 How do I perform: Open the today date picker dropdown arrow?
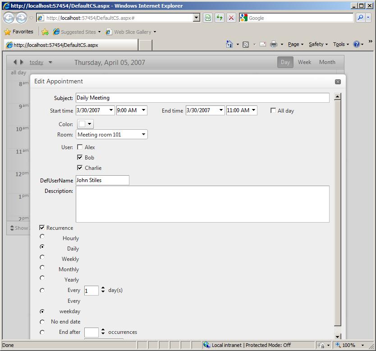pos(50,62)
